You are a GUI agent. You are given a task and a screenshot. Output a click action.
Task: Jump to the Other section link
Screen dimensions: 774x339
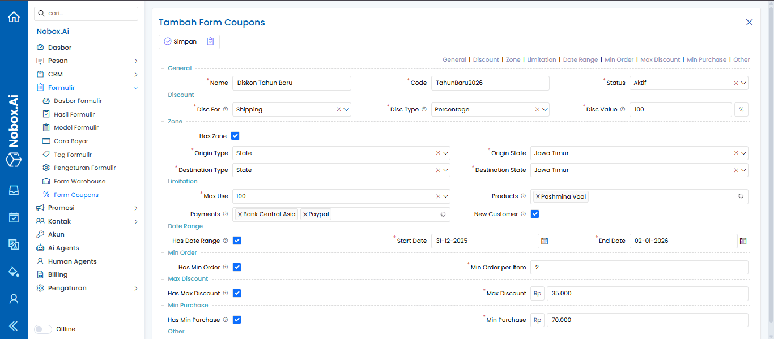[x=741, y=59]
